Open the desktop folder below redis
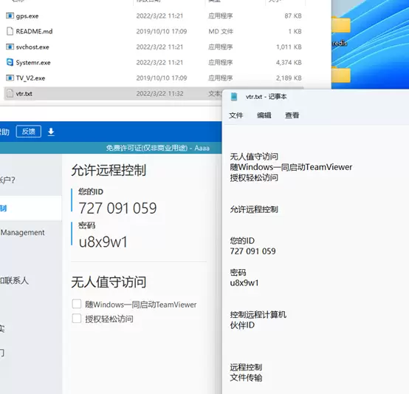409x394 pixels. [340, 75]
